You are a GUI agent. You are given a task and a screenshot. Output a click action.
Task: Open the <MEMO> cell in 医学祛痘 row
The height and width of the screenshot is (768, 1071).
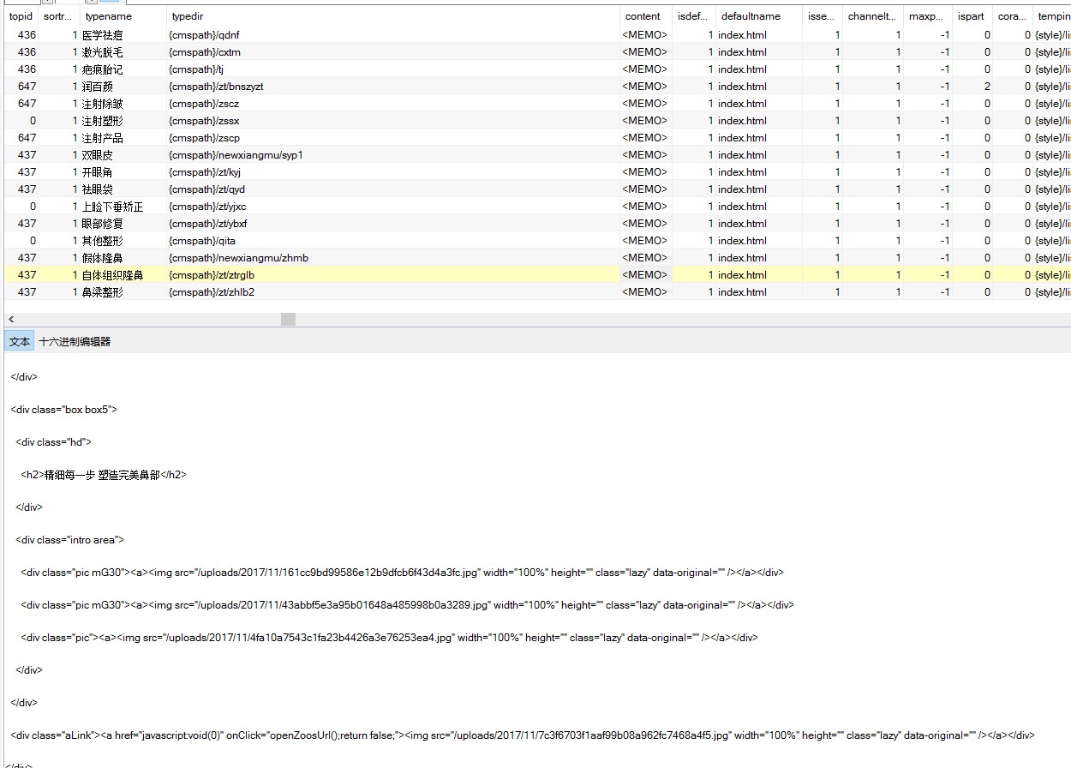645,35
